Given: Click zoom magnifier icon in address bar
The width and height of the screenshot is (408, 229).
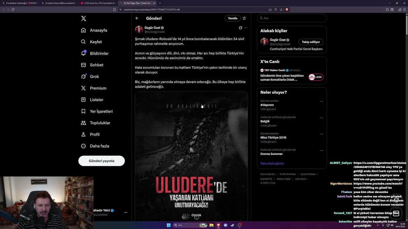Looking at the screenshot, I should [276, 10].
